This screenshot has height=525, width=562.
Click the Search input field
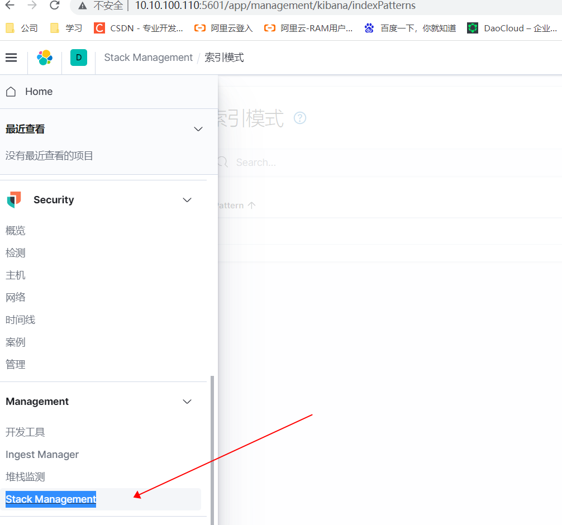click(257, 162)
